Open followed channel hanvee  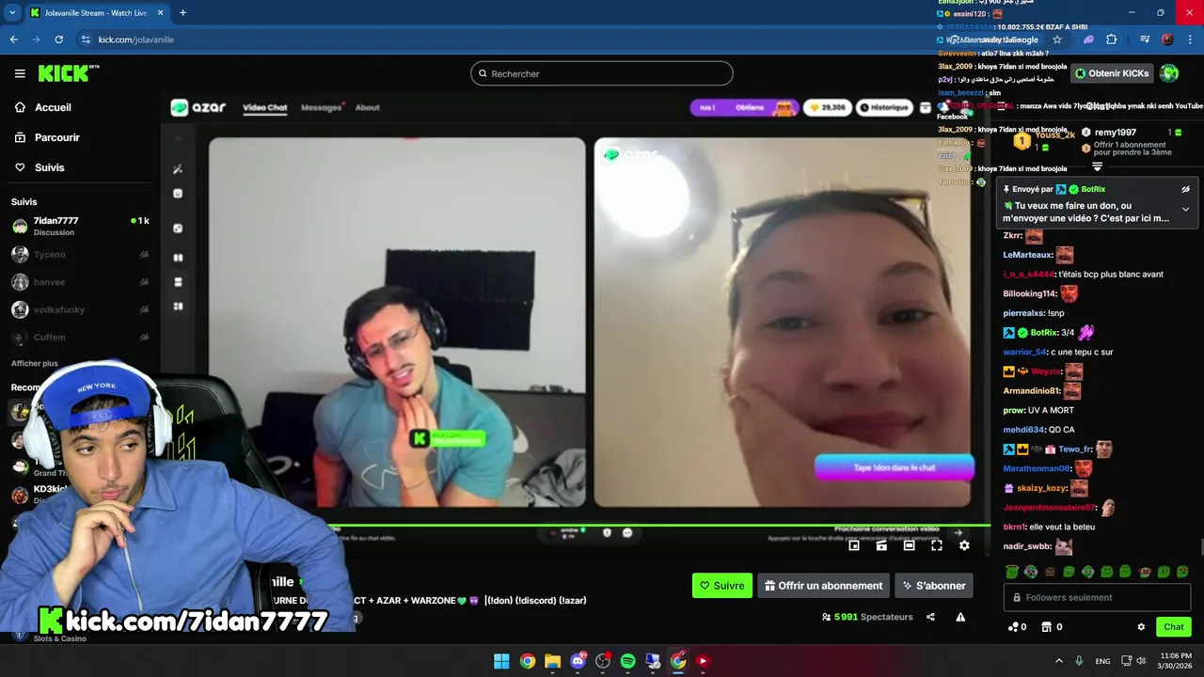point(80,282)
